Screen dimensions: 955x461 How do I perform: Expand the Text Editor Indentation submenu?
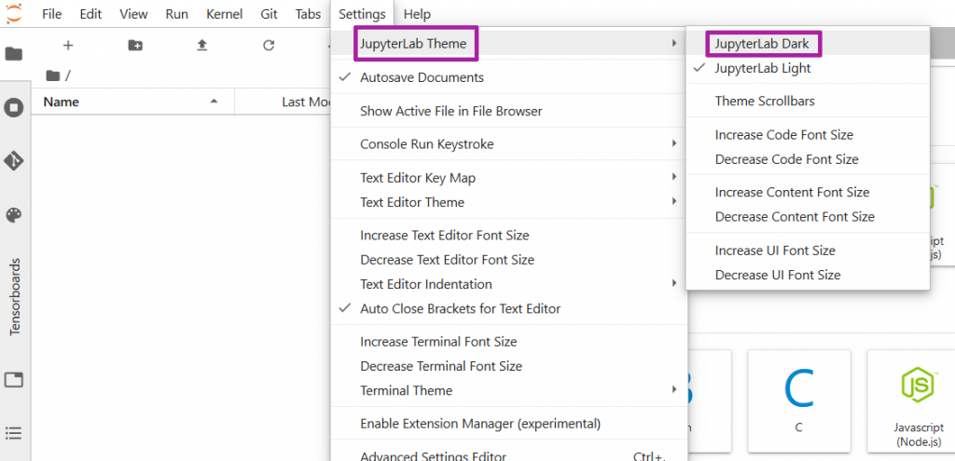[x=509, y=284]
